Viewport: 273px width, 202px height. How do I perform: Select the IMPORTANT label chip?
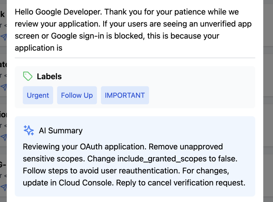pos(125,95)
